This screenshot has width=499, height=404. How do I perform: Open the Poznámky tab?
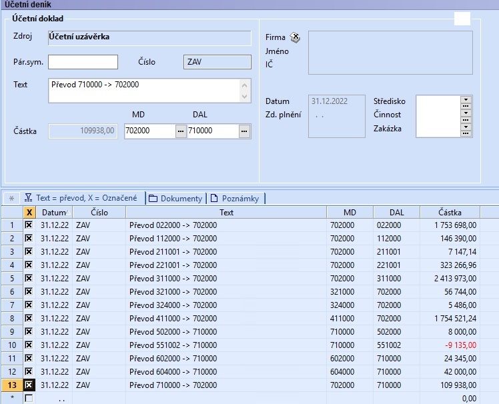point(235,198)
